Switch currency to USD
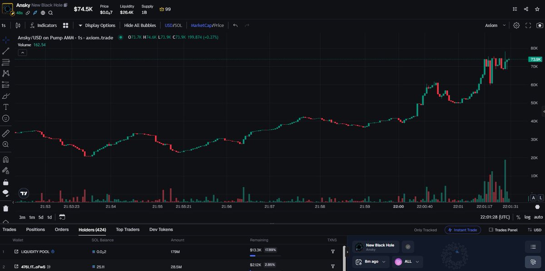 click(x=168, y=25)
